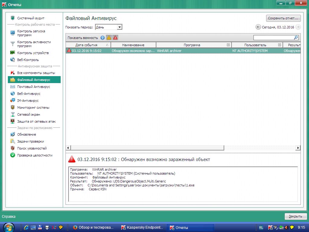This screenshot has height=232, width=309.
Task: Click the horizontal scrollbar thumb
Action: click(147, 147)
